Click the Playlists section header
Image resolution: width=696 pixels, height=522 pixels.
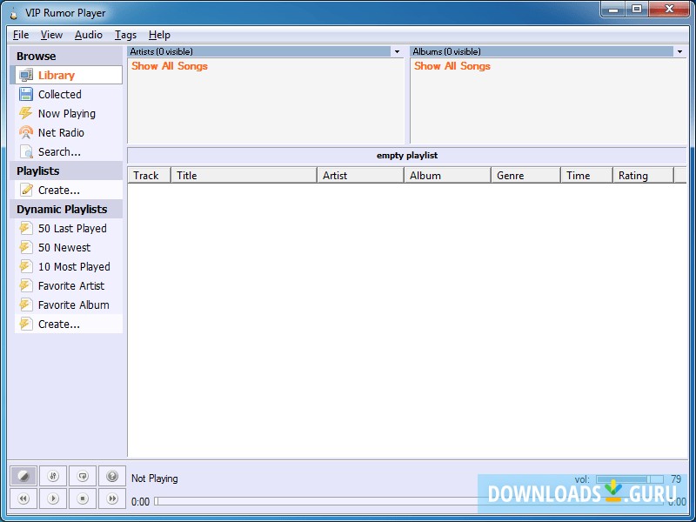(66, 171)
